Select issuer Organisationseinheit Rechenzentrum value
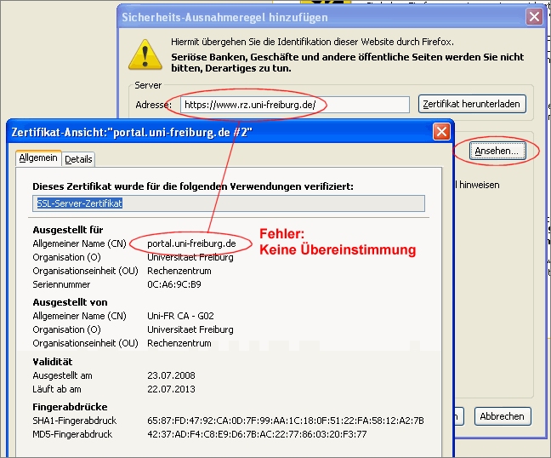 pos(179,343)
